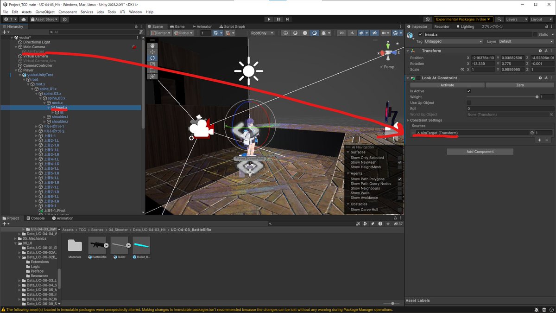Click the Play button
The image size is (556, 313).
pyautogui.click(x=269, y=19)
